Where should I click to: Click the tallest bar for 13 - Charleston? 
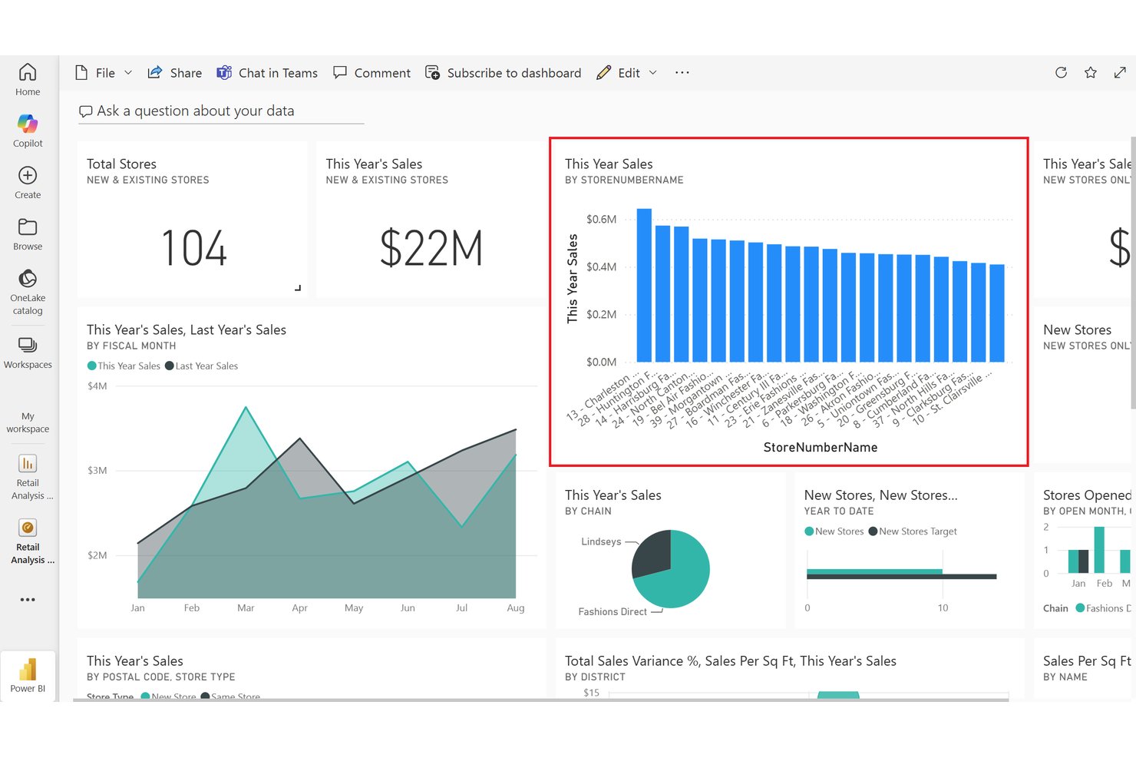[644, 285]
